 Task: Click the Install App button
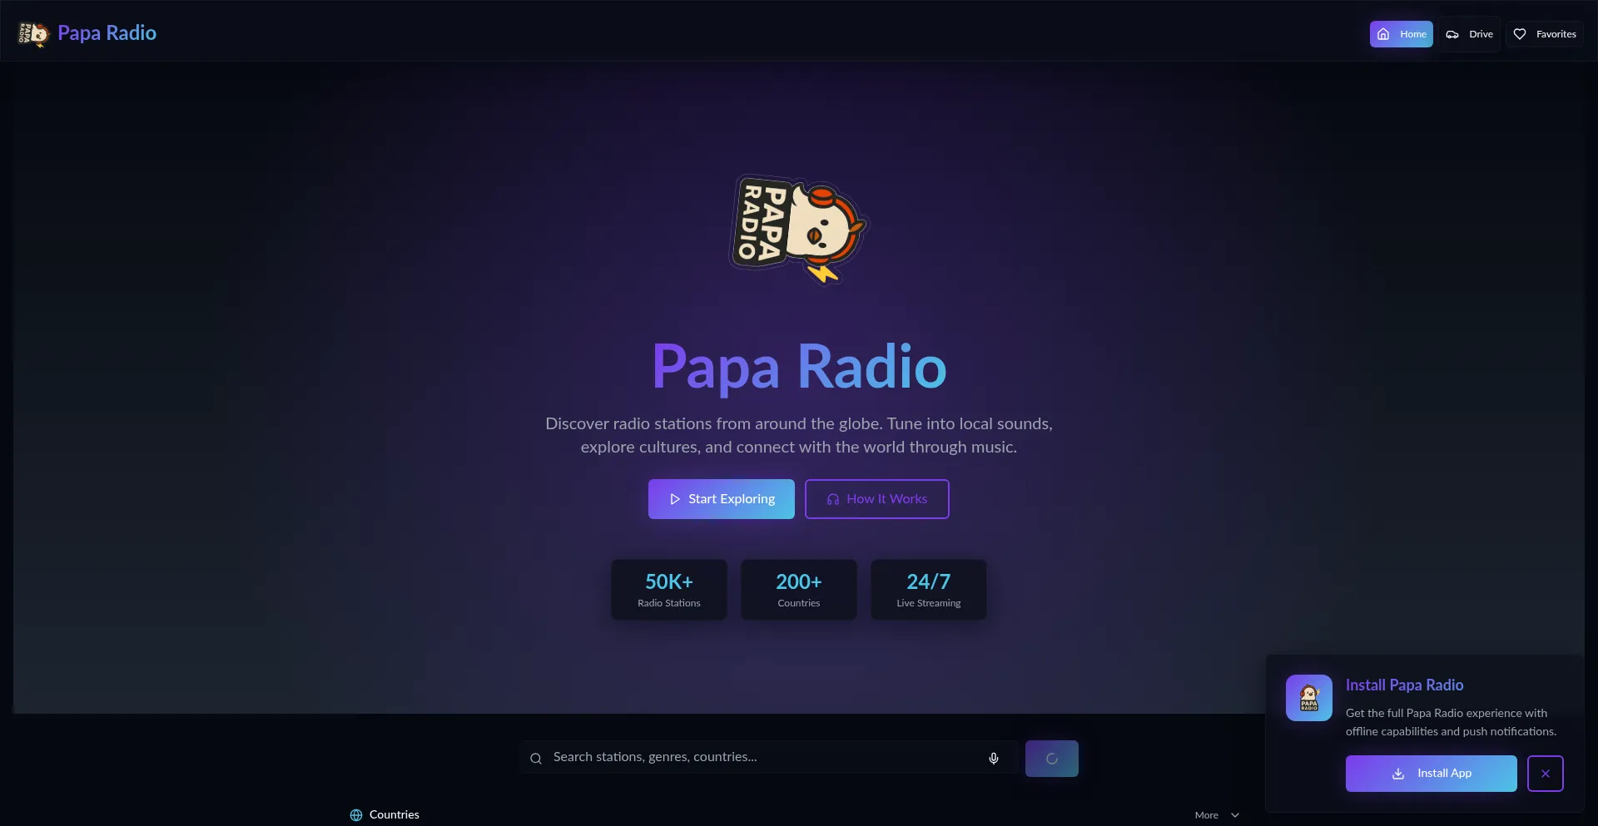coord(1432,774)
